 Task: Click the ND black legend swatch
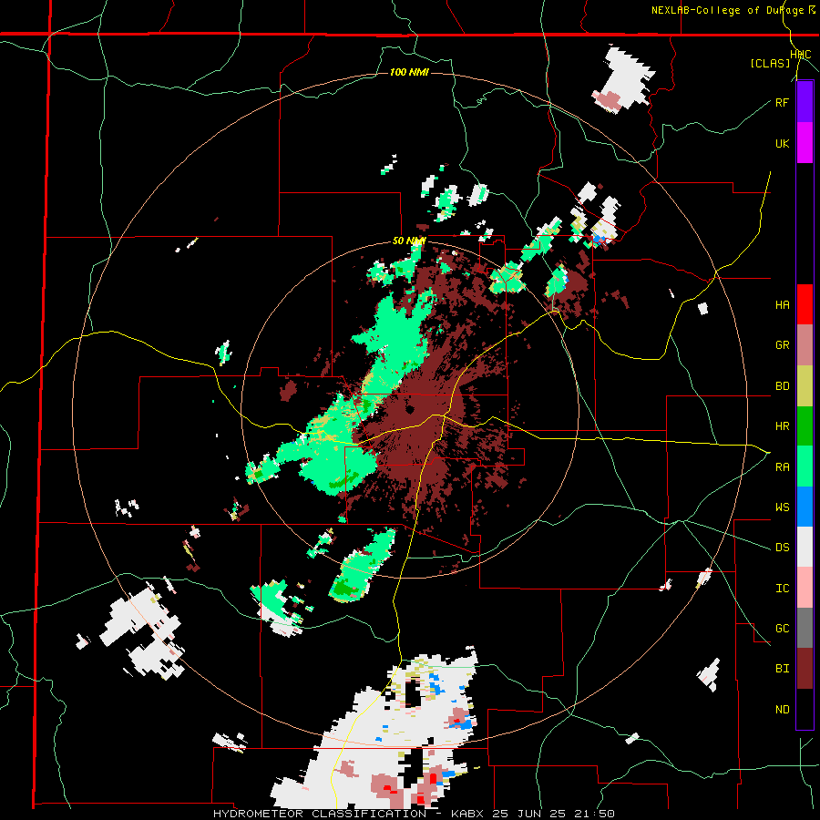click(x=805, y=709)
